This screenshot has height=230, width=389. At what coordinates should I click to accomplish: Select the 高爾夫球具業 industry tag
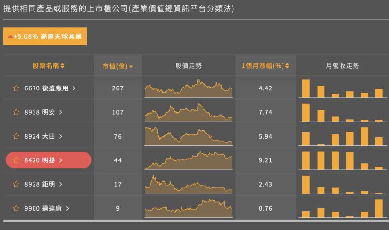pos(45,36)
